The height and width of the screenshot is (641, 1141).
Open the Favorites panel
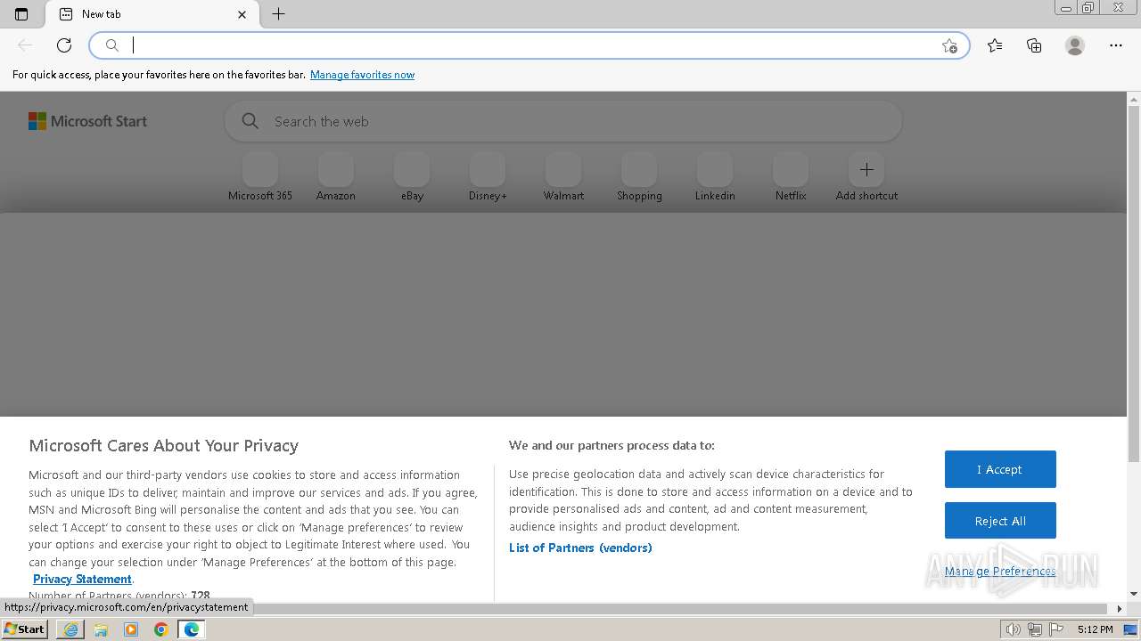click(x=995, y=45)
